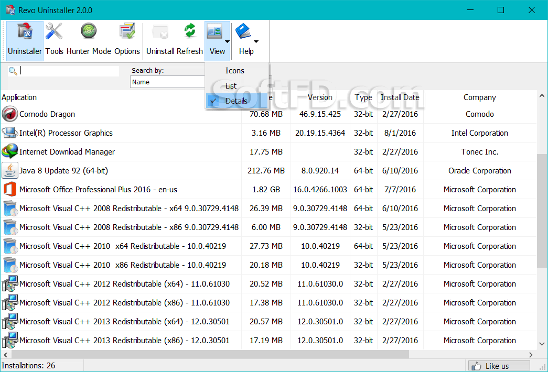This screenshot has height=372, width=548.
Task: Expand the Help dropdown arrow
Action: [256, 41]
